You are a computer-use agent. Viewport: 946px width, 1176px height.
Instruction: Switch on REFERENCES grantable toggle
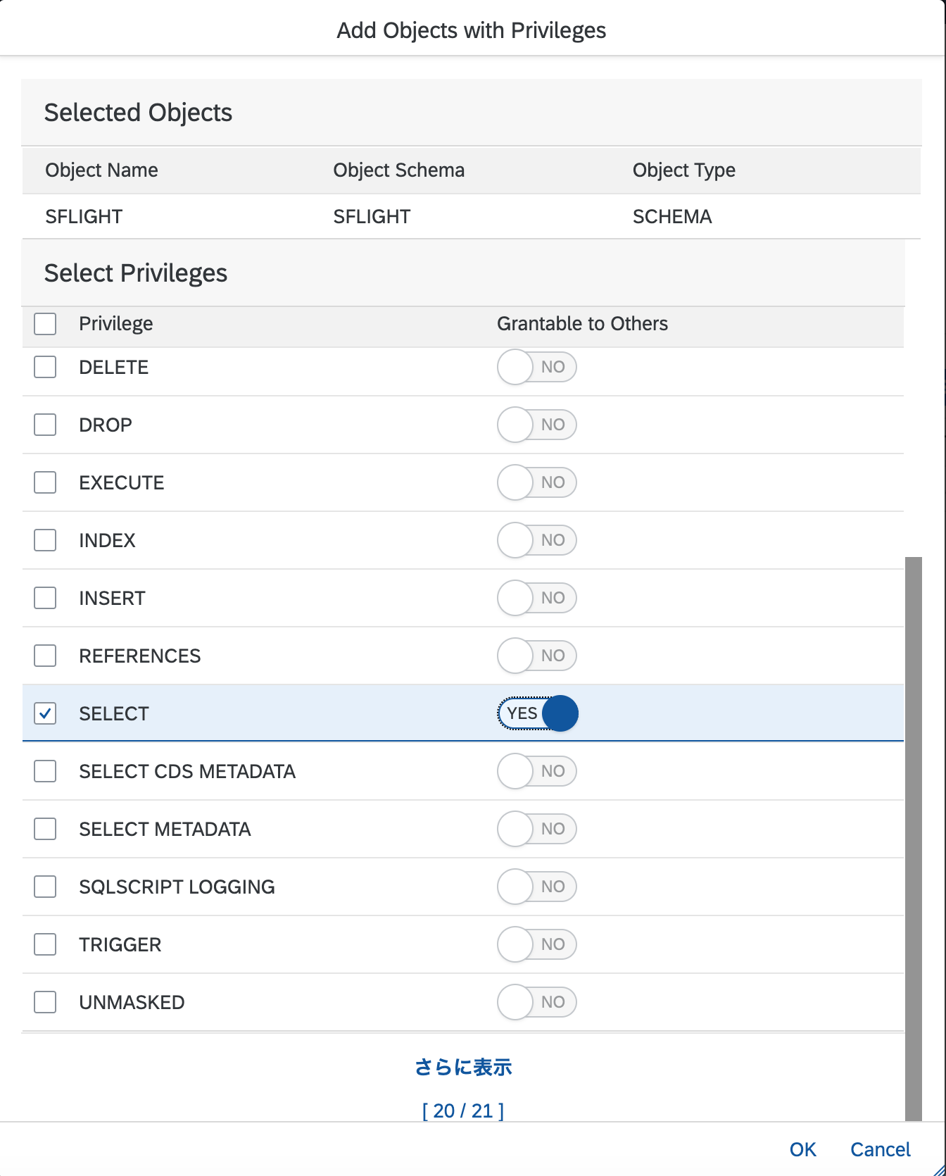[x=537, y=656]
